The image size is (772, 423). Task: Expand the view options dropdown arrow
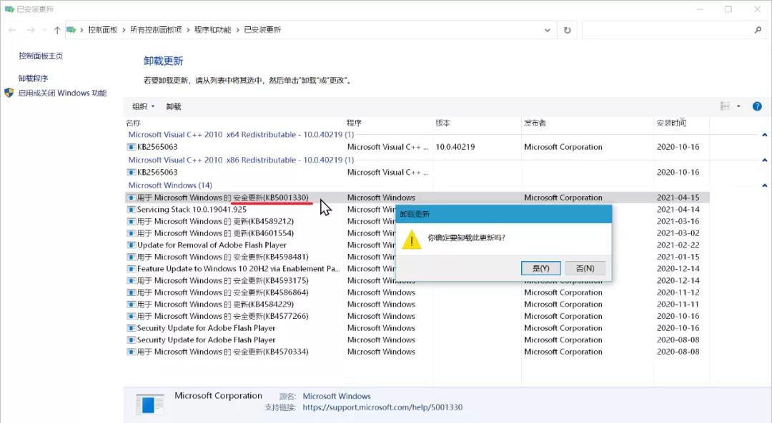(738, 106)
